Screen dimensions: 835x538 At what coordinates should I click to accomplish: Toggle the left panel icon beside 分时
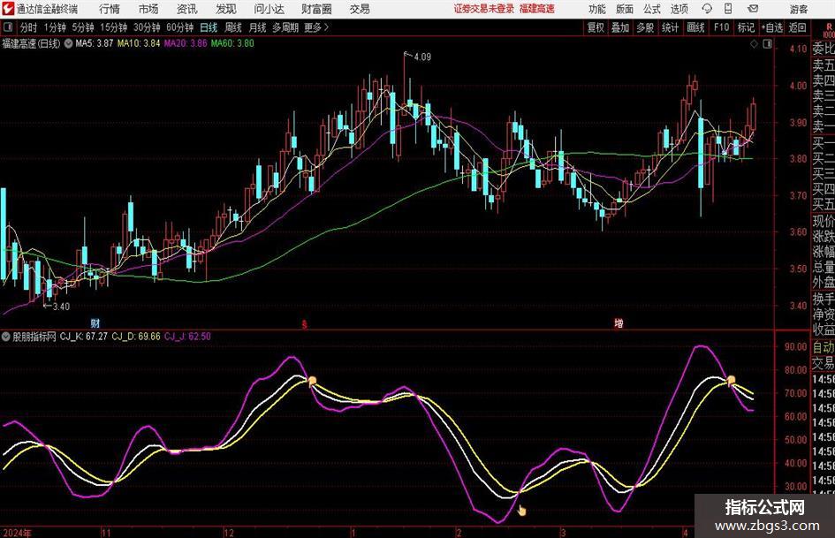7,27
